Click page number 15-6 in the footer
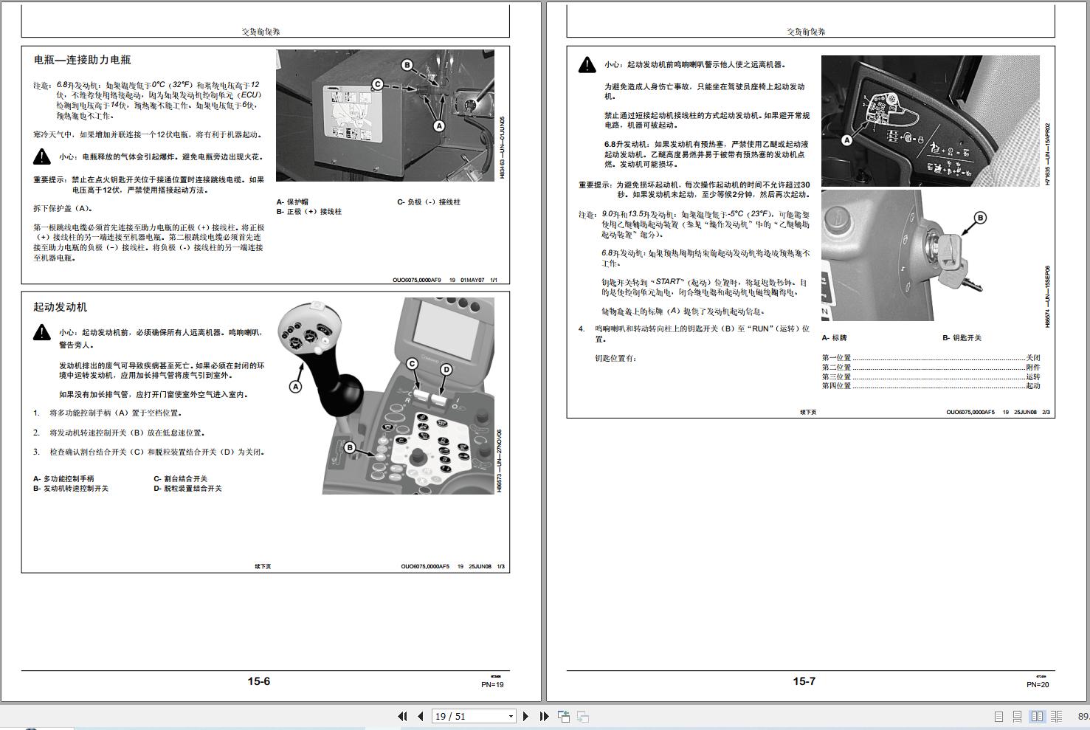The width and height of the screenshot is (1090, 730). click(x=258, y=681)
